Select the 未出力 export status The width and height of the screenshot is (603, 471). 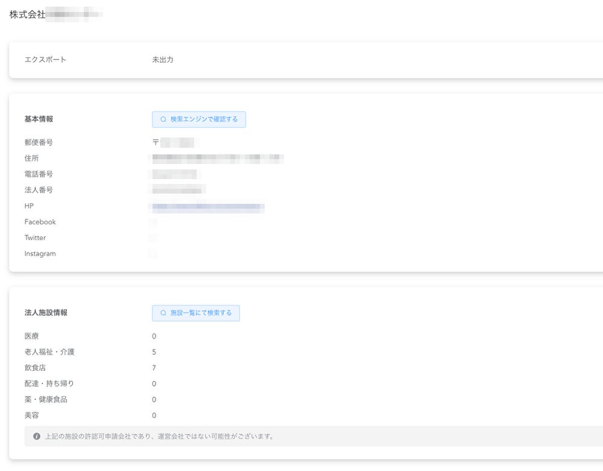pos(163,60)
